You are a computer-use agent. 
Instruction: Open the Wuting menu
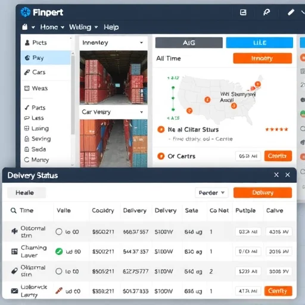pyautogui.click(x=83, y=27)
